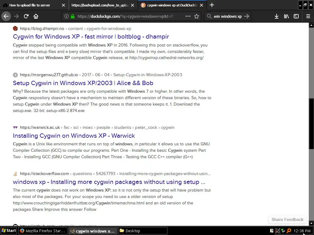Open the Library menu icon

(x=286, y=16)
